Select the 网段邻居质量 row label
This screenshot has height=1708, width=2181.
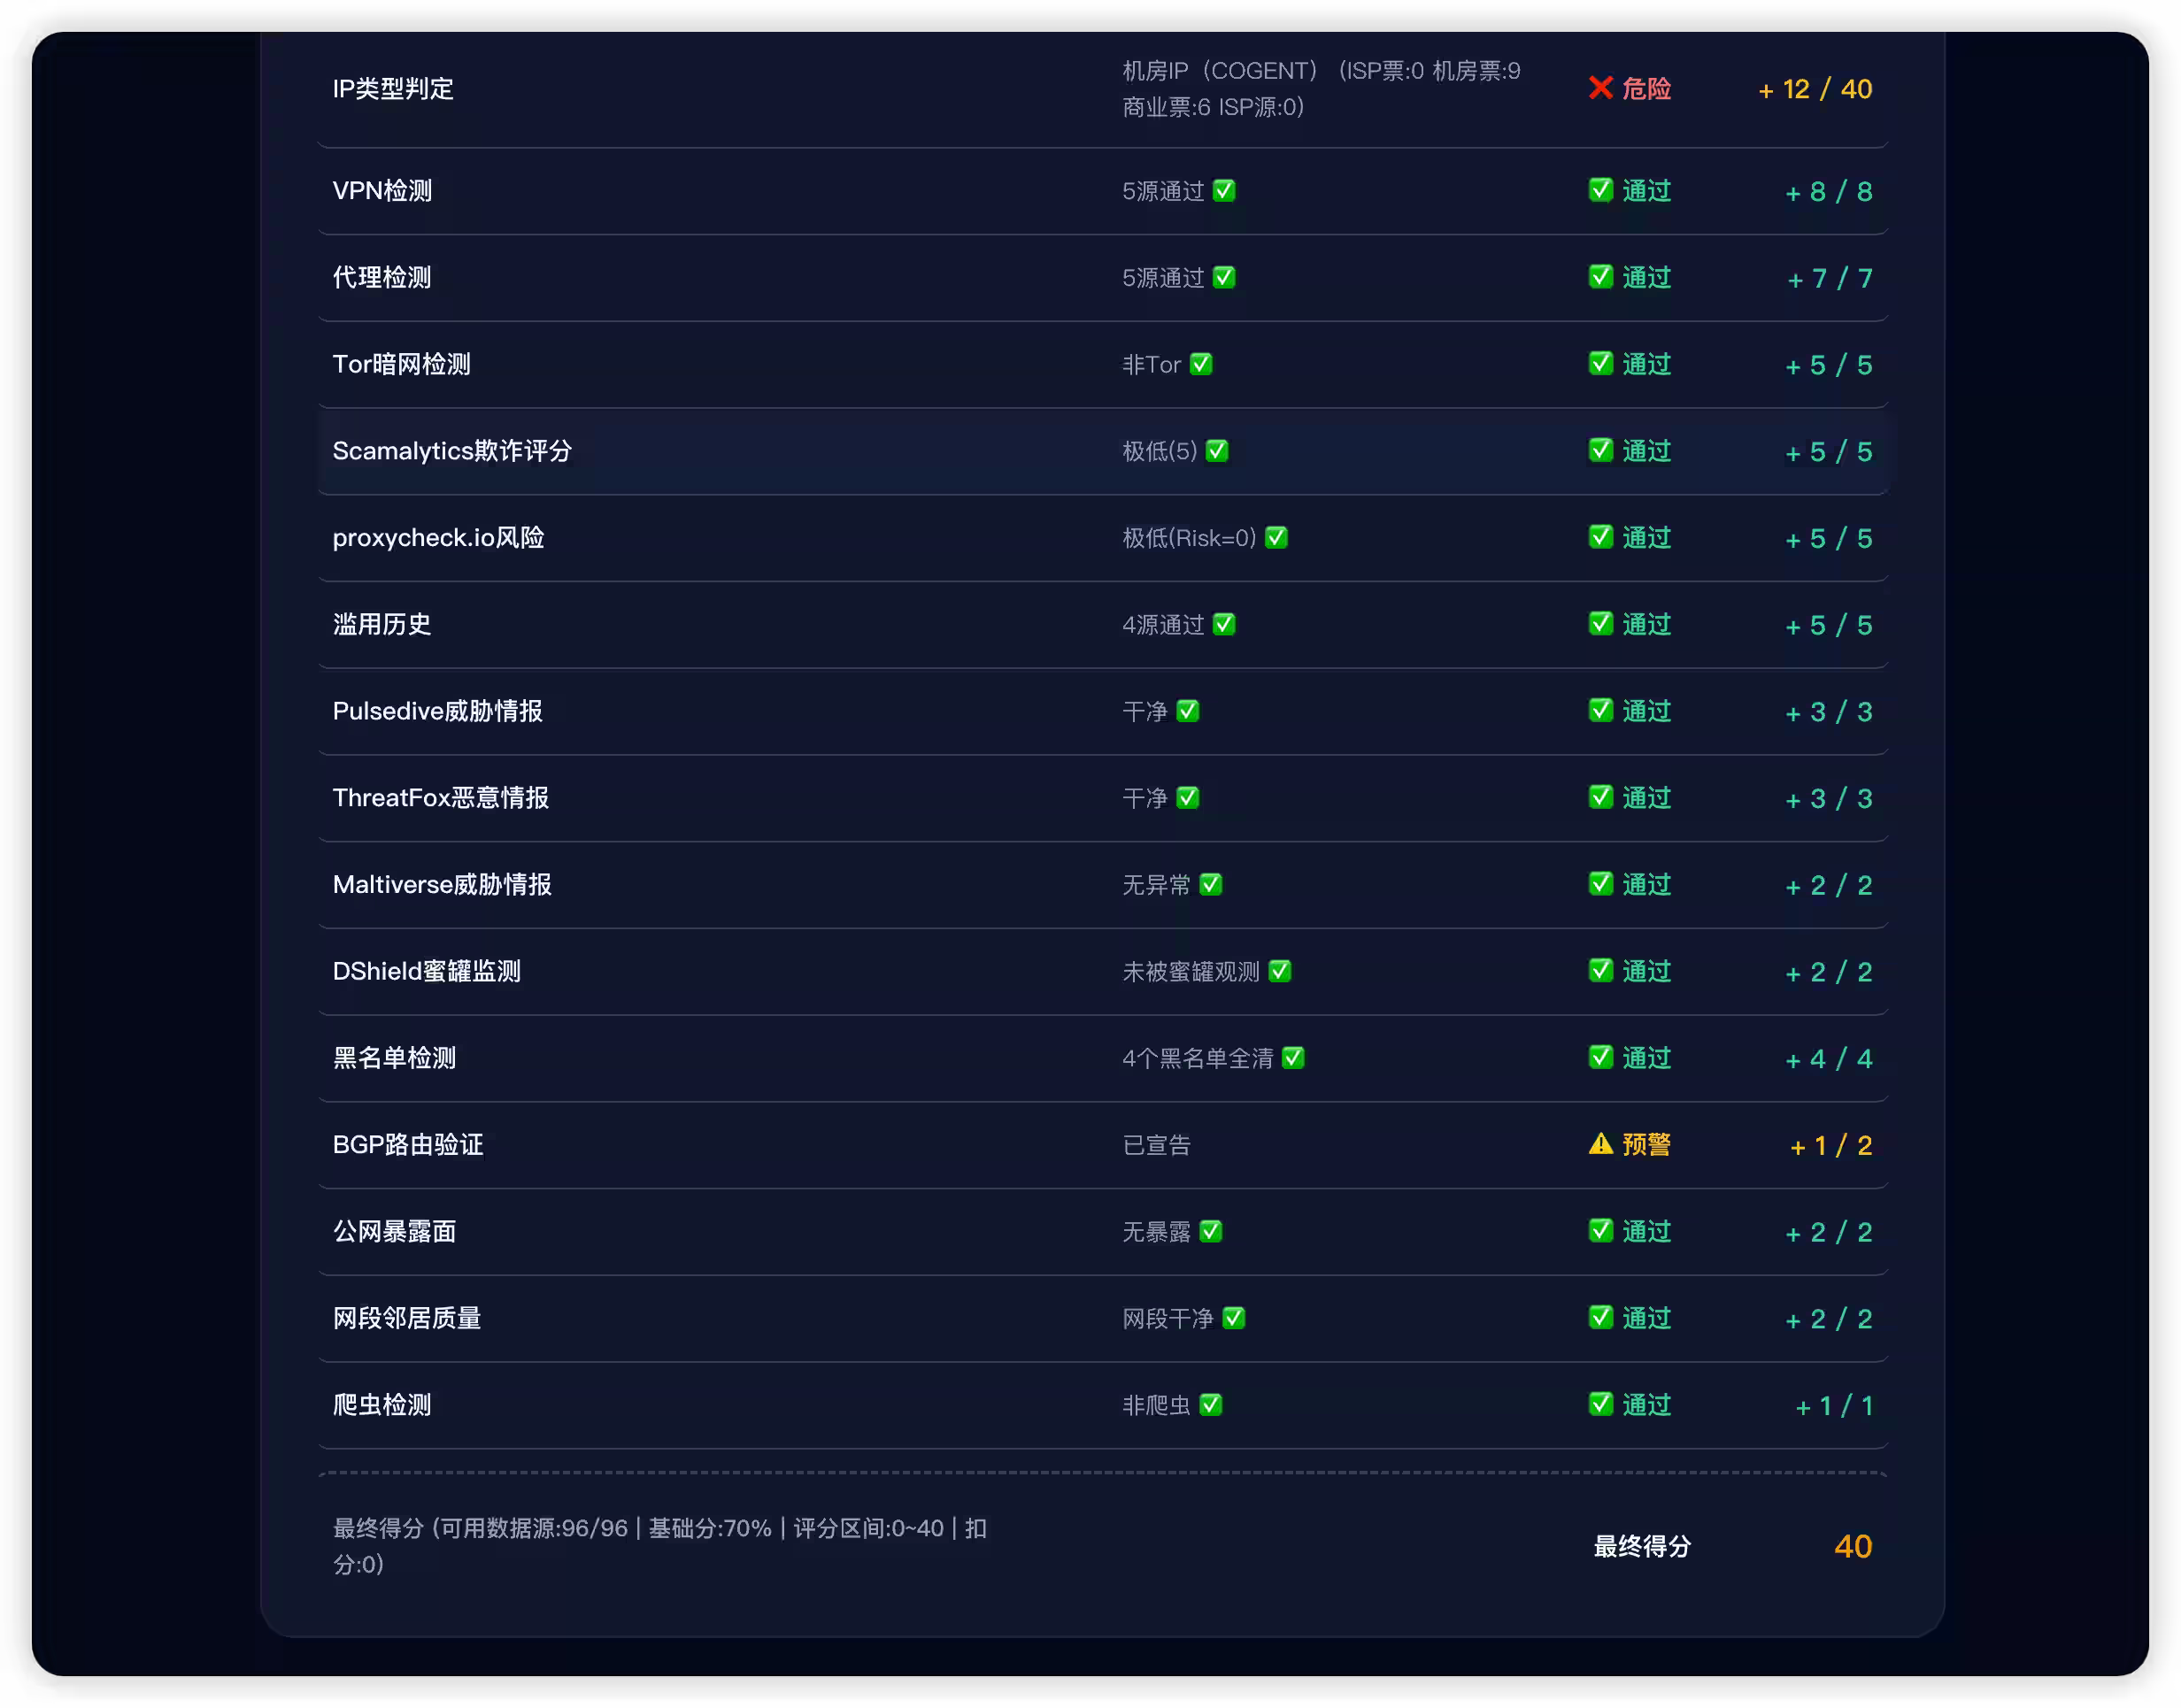coord(407,1317)
